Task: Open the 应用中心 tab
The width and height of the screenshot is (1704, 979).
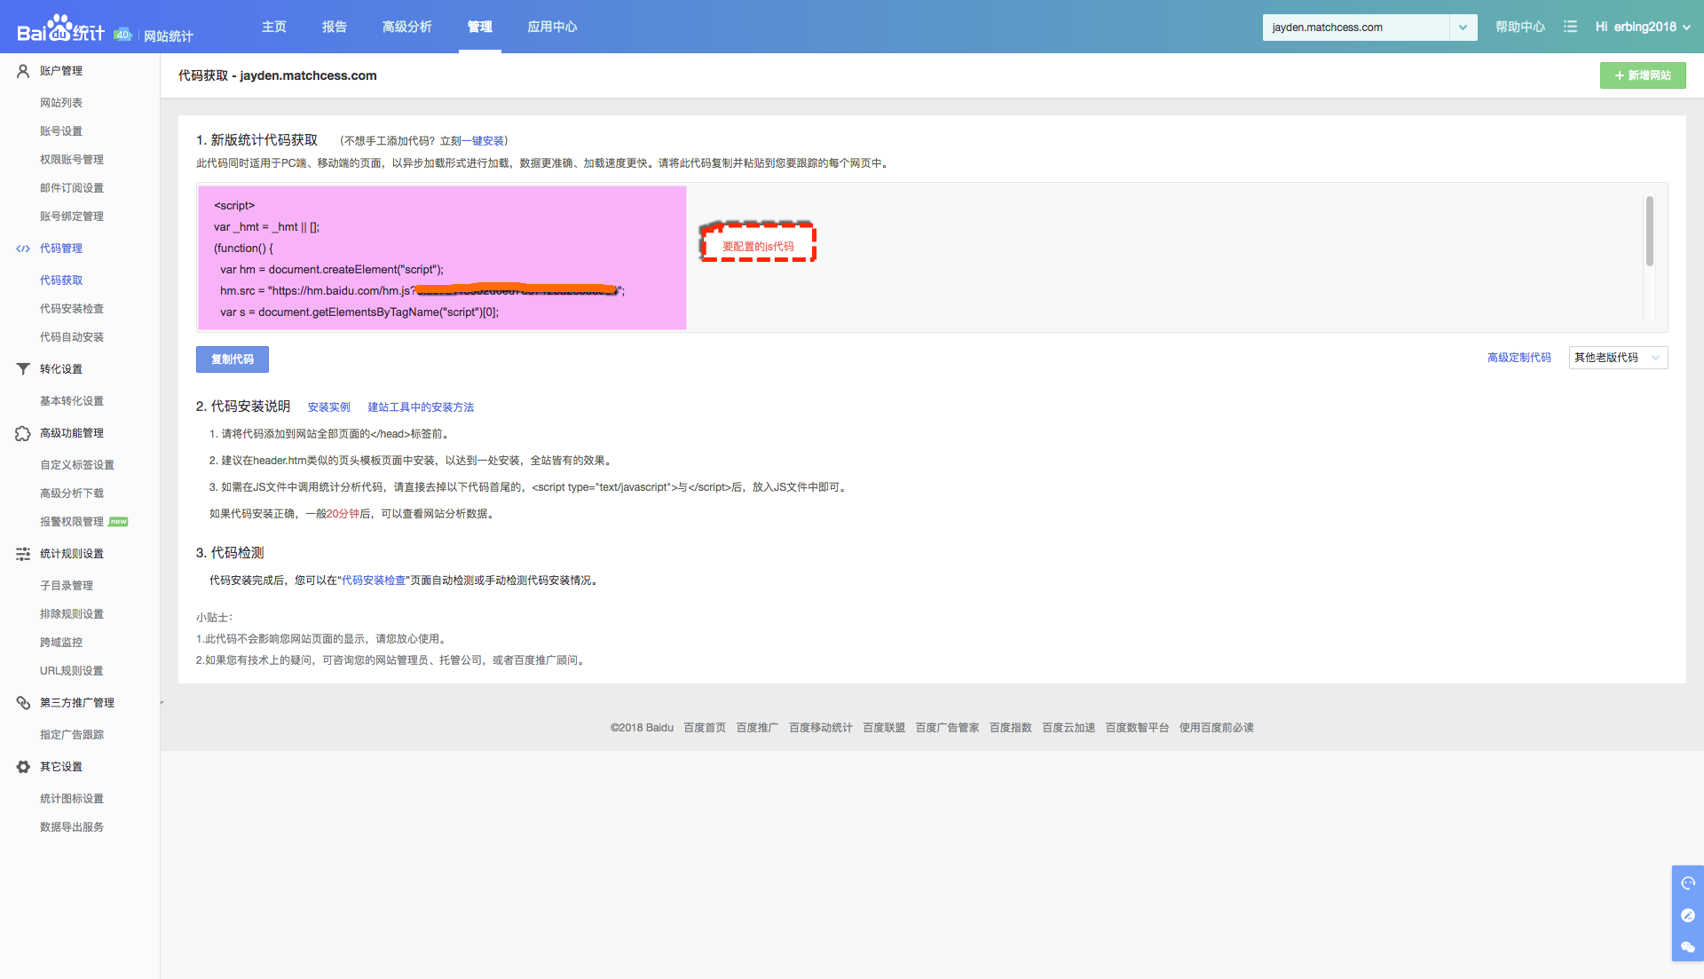Action: (x=551, y=27)
